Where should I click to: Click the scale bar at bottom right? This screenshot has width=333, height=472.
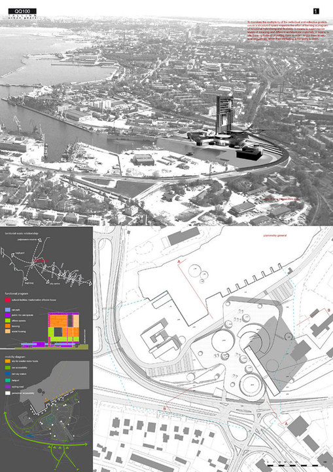point(292,465)
